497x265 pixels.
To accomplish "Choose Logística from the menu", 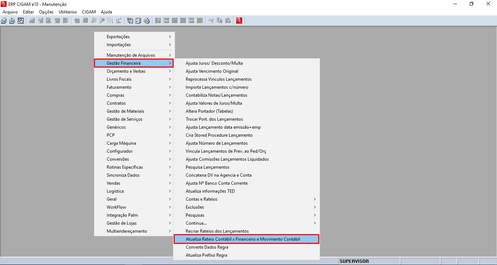I will pyautogui.click(x=134, y=191).
